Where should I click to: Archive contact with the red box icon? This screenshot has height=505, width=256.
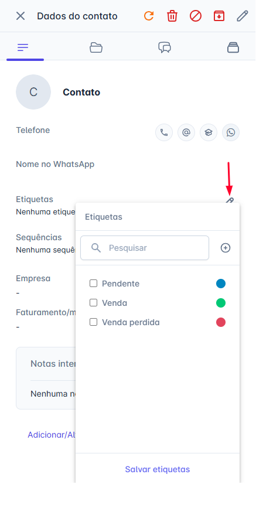[x=219, y=16]
